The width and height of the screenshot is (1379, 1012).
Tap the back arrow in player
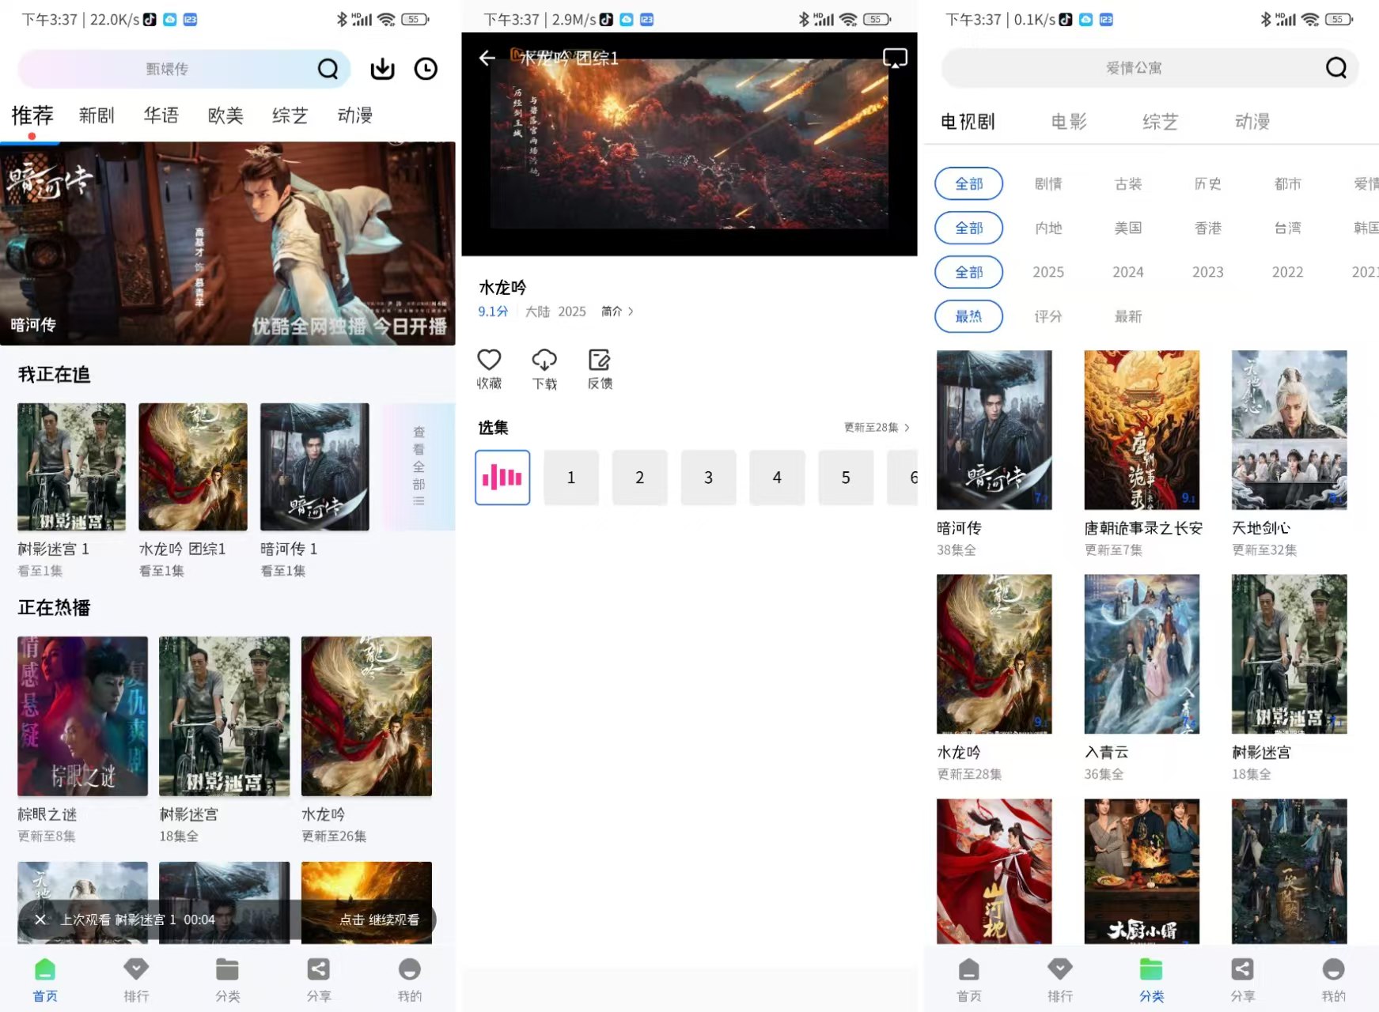coord(487,58)
